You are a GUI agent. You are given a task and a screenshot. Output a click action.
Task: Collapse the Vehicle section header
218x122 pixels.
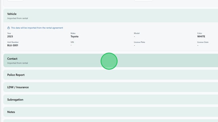point(111,16)
